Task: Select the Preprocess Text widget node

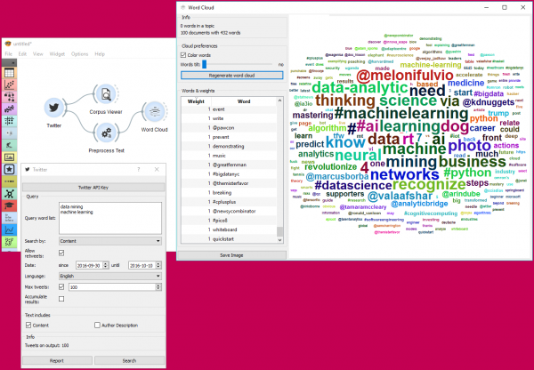Action: [x=106, y=133]
